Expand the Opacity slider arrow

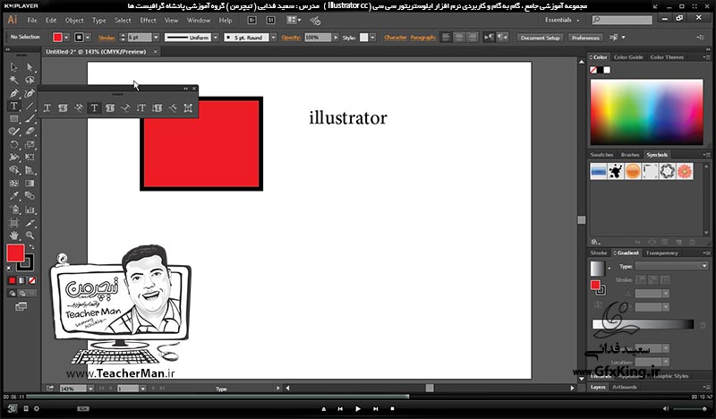coord(337,38)
